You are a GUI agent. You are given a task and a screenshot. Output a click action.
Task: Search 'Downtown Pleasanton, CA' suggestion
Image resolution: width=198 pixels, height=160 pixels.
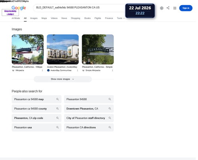click(x=89, y=109)
